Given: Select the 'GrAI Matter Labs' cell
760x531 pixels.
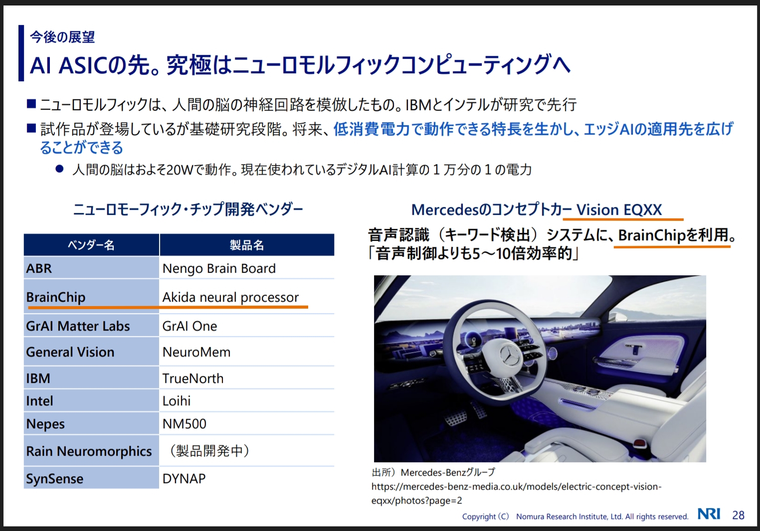Looking at the screenshot, I should click(91, 326).
